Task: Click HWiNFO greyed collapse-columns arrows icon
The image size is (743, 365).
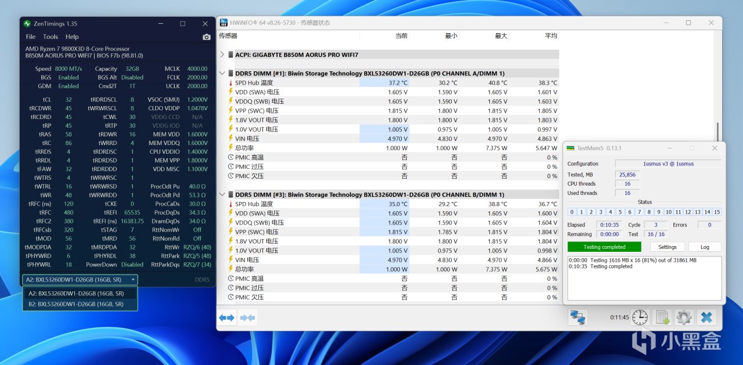Action: (248, 317)
